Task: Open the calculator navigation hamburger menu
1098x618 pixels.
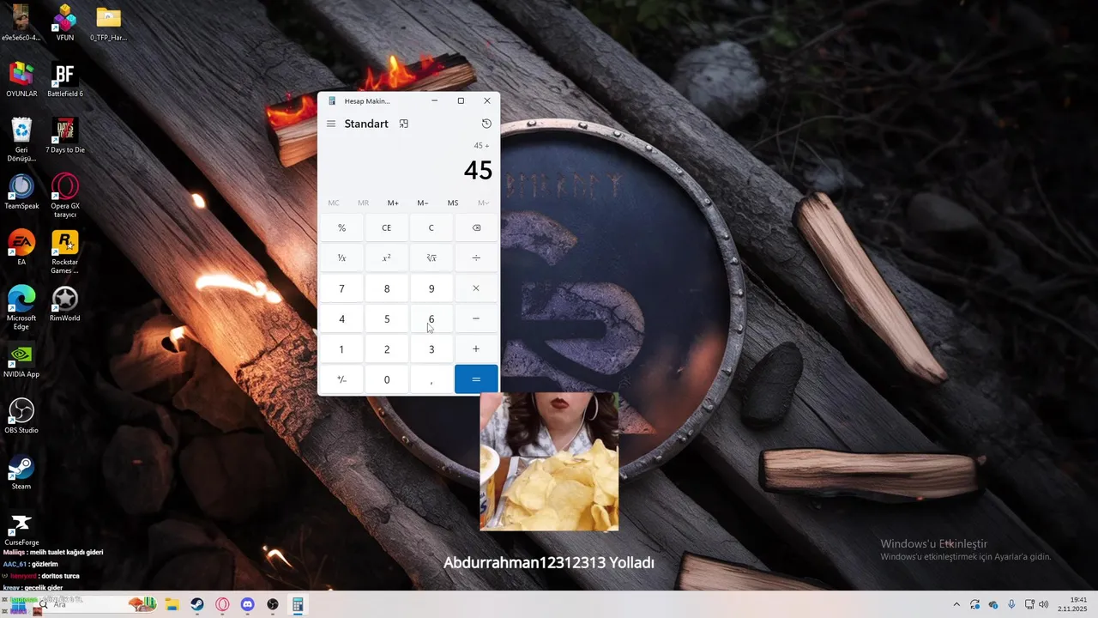Action: [331, 124]
